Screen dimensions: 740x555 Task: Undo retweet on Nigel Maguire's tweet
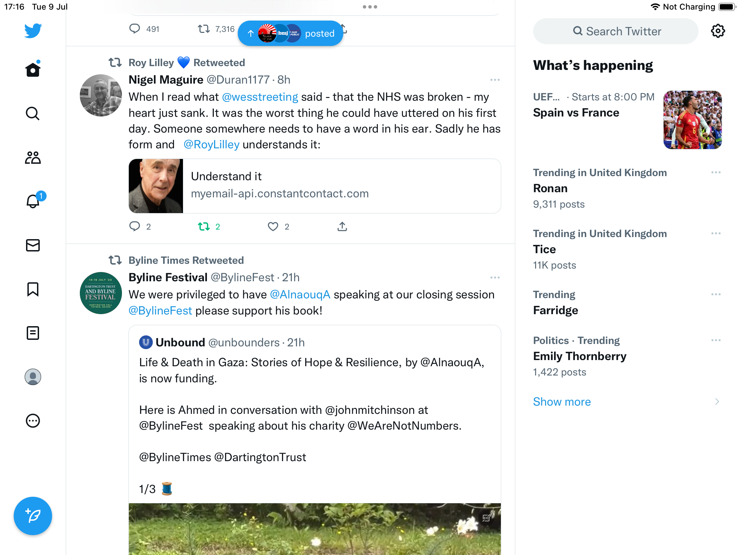click(x=204, y=226)
